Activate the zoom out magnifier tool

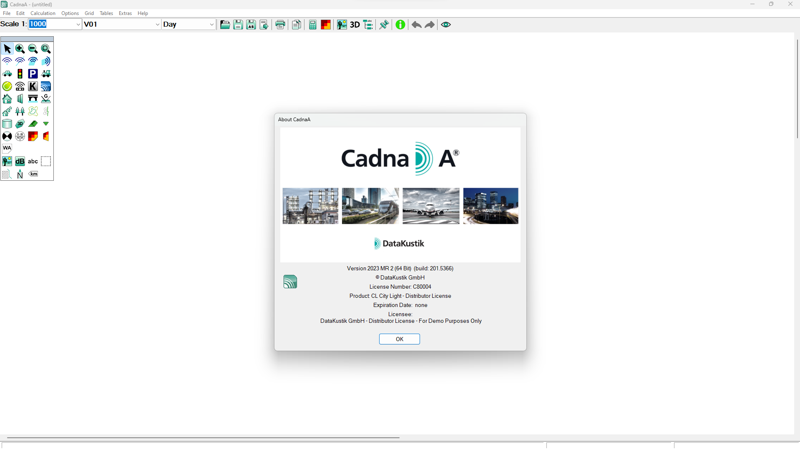33,49
